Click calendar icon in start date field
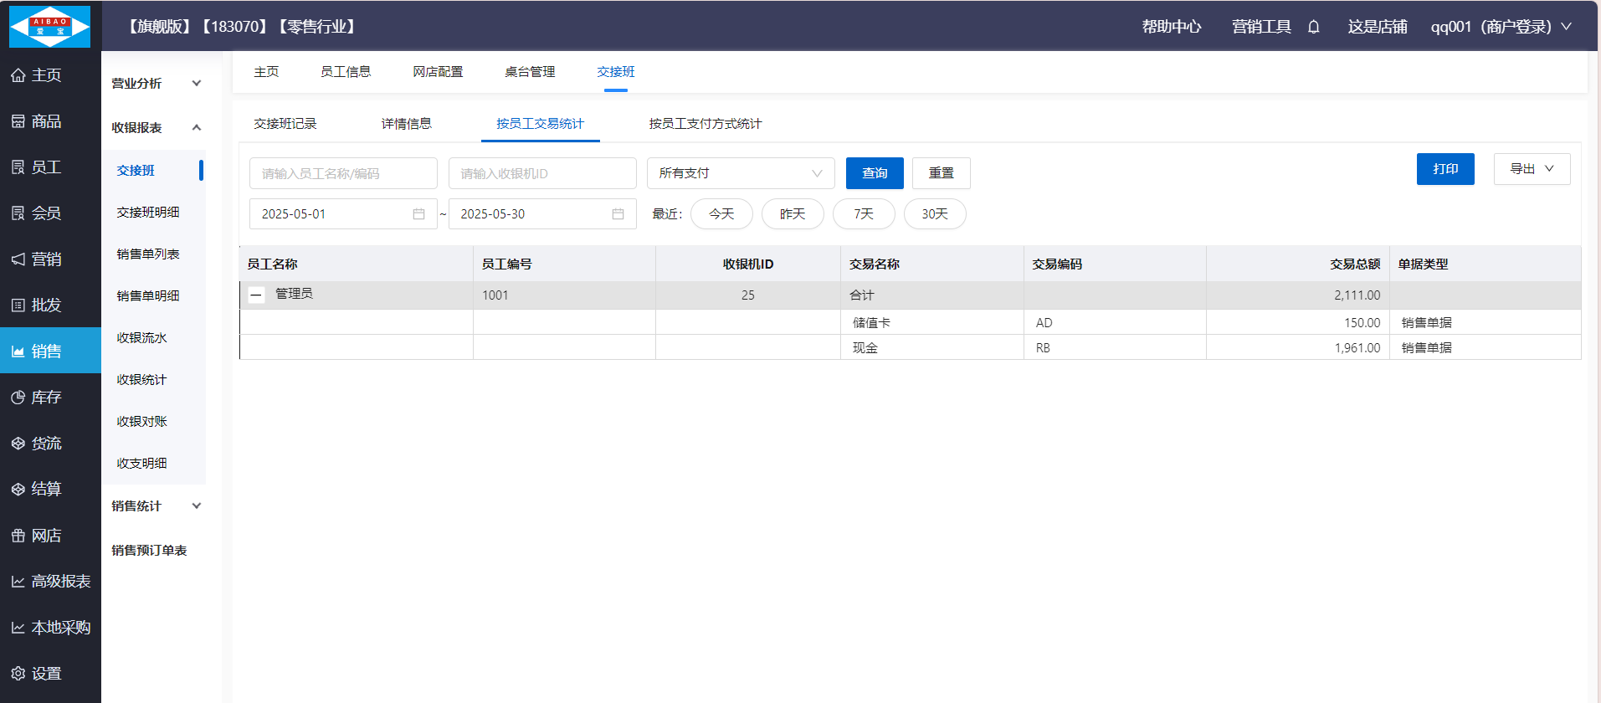 point(418,214)
